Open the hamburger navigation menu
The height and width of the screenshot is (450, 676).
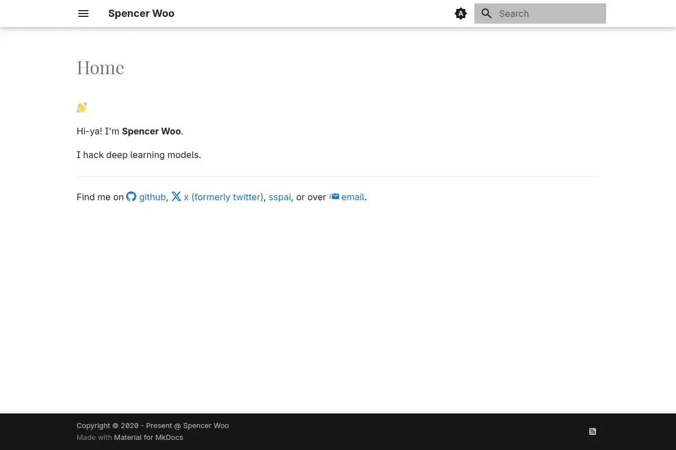tap(83, 13)
